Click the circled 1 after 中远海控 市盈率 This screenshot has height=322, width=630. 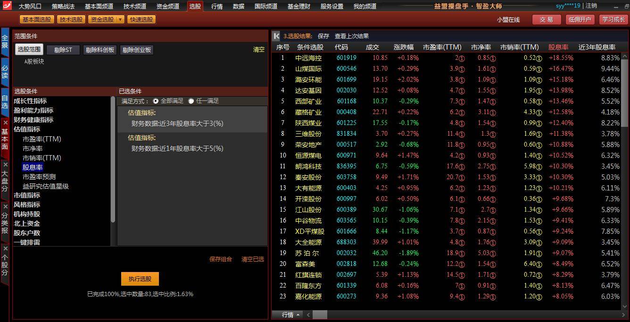(x=462, y=58)
